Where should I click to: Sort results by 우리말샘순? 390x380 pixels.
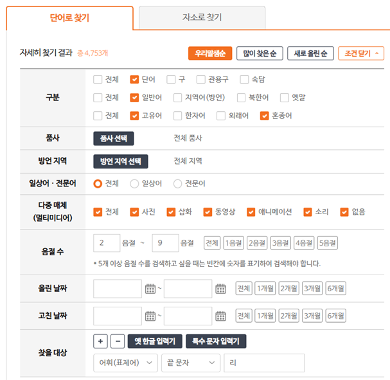210,53
